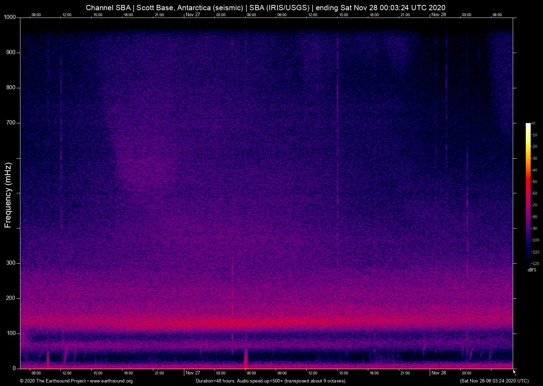Viewport: 543px width, 386px height.
Task: Click the 700 frequency tick label
Action: point(11,123)
